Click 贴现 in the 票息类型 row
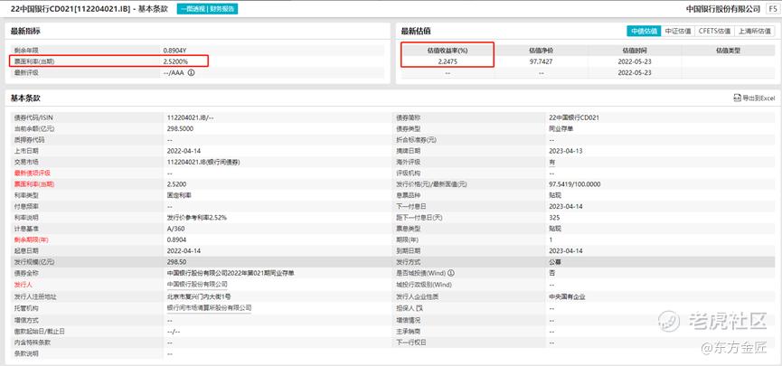The height and width of the screenshot is (366, 782). pos(555,229)
